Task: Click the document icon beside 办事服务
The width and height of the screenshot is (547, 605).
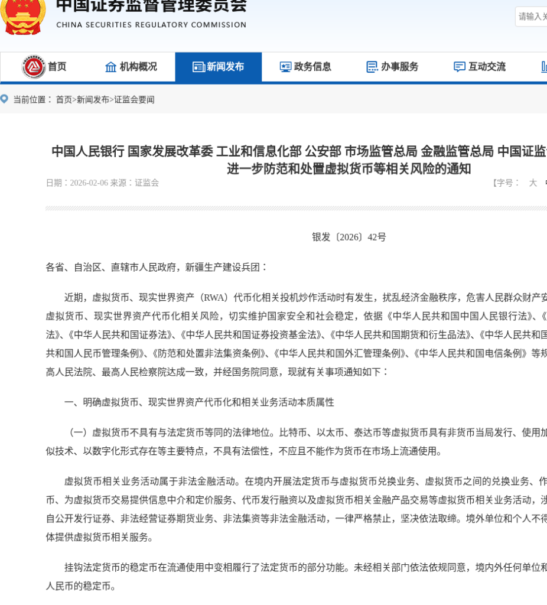Action: tap(372, 67)
